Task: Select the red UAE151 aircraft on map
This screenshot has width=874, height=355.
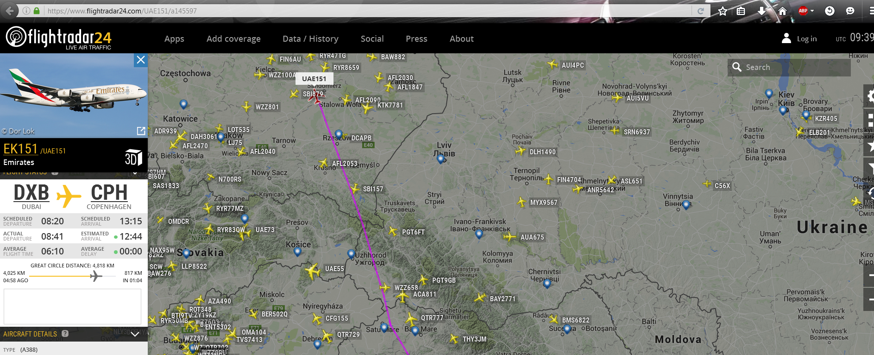Action: pos(316,97)
